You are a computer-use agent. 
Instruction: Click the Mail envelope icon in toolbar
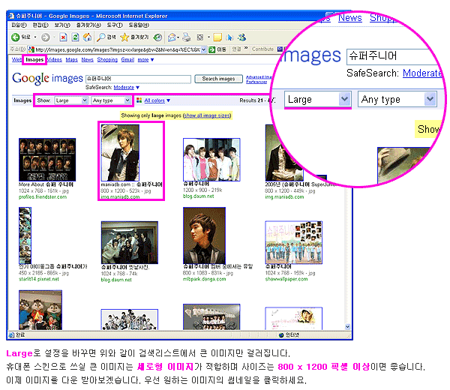(172, 37)
